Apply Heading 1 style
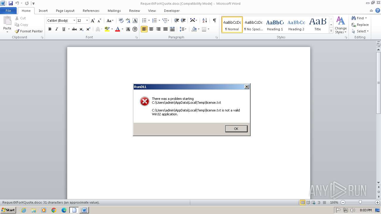Image resolution: width=381 pixels, height=214 pixels. click(275, 24)
